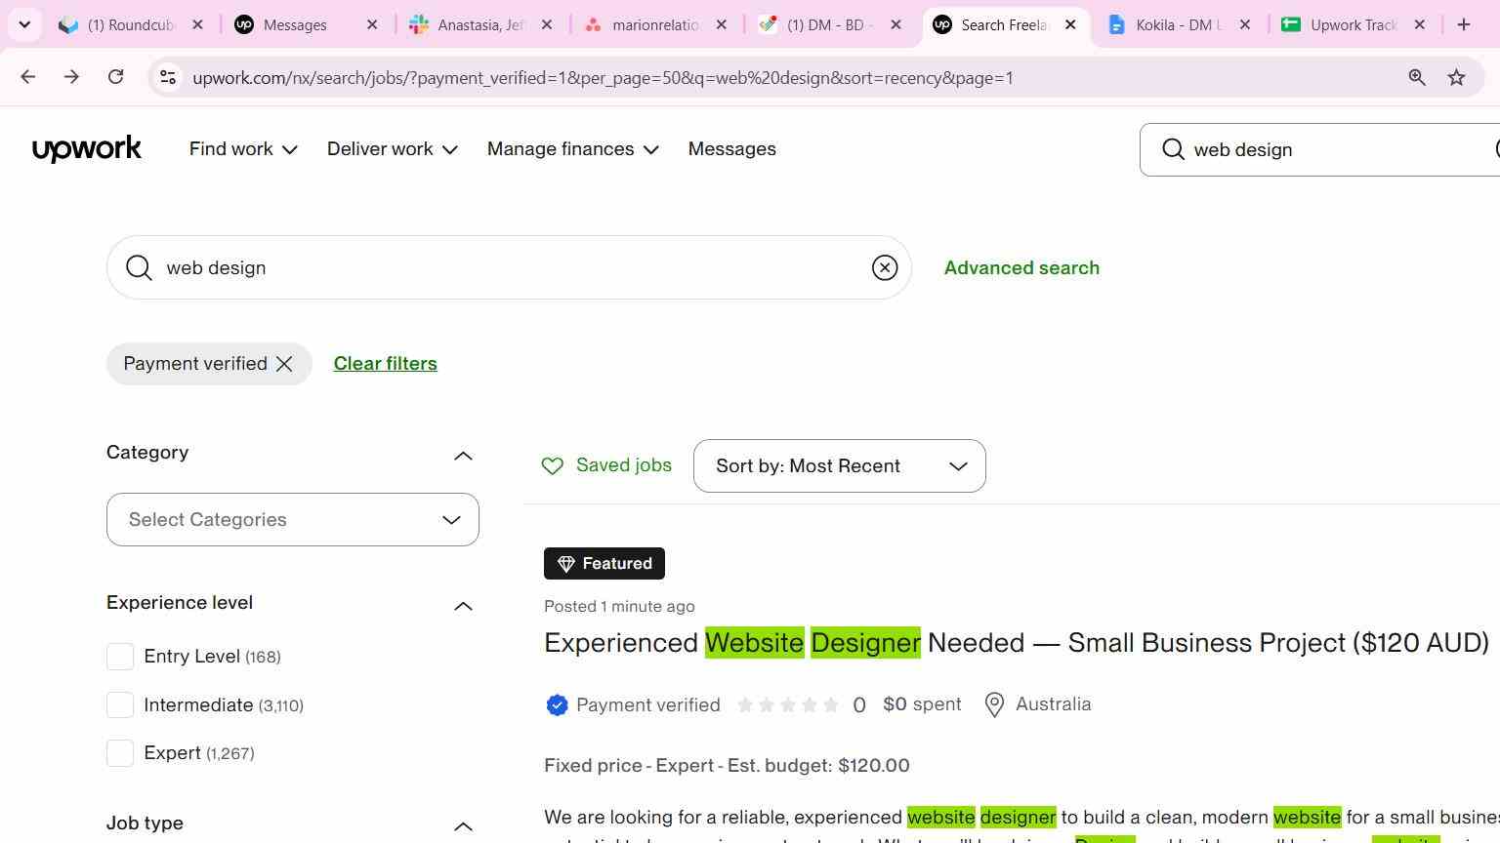Click the site information icon in address bar
The height and width of the screenshot is (843, 1500).
168,77
